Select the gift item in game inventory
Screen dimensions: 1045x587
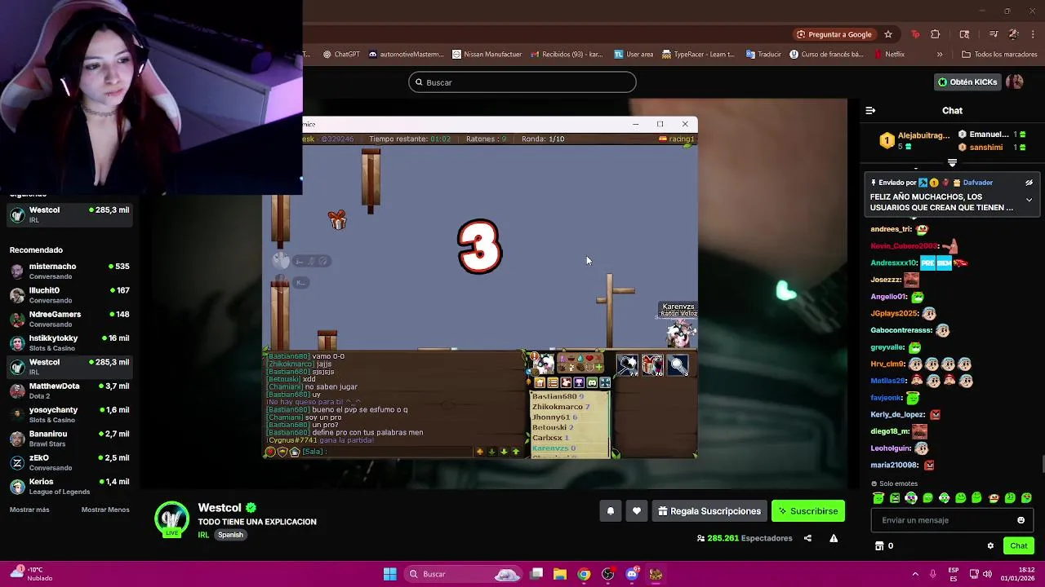pos(652,364)
